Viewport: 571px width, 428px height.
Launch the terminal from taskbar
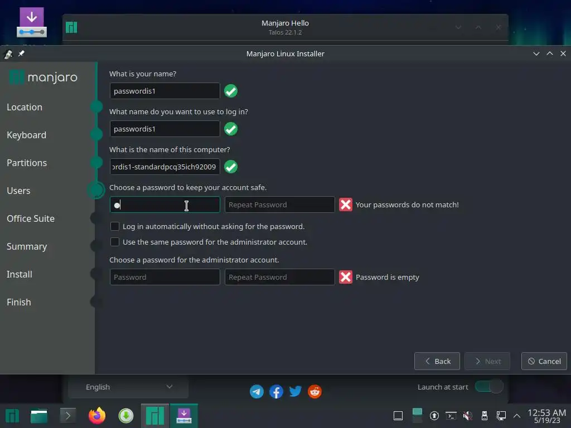pyautogui.click(x=67, y=416)
